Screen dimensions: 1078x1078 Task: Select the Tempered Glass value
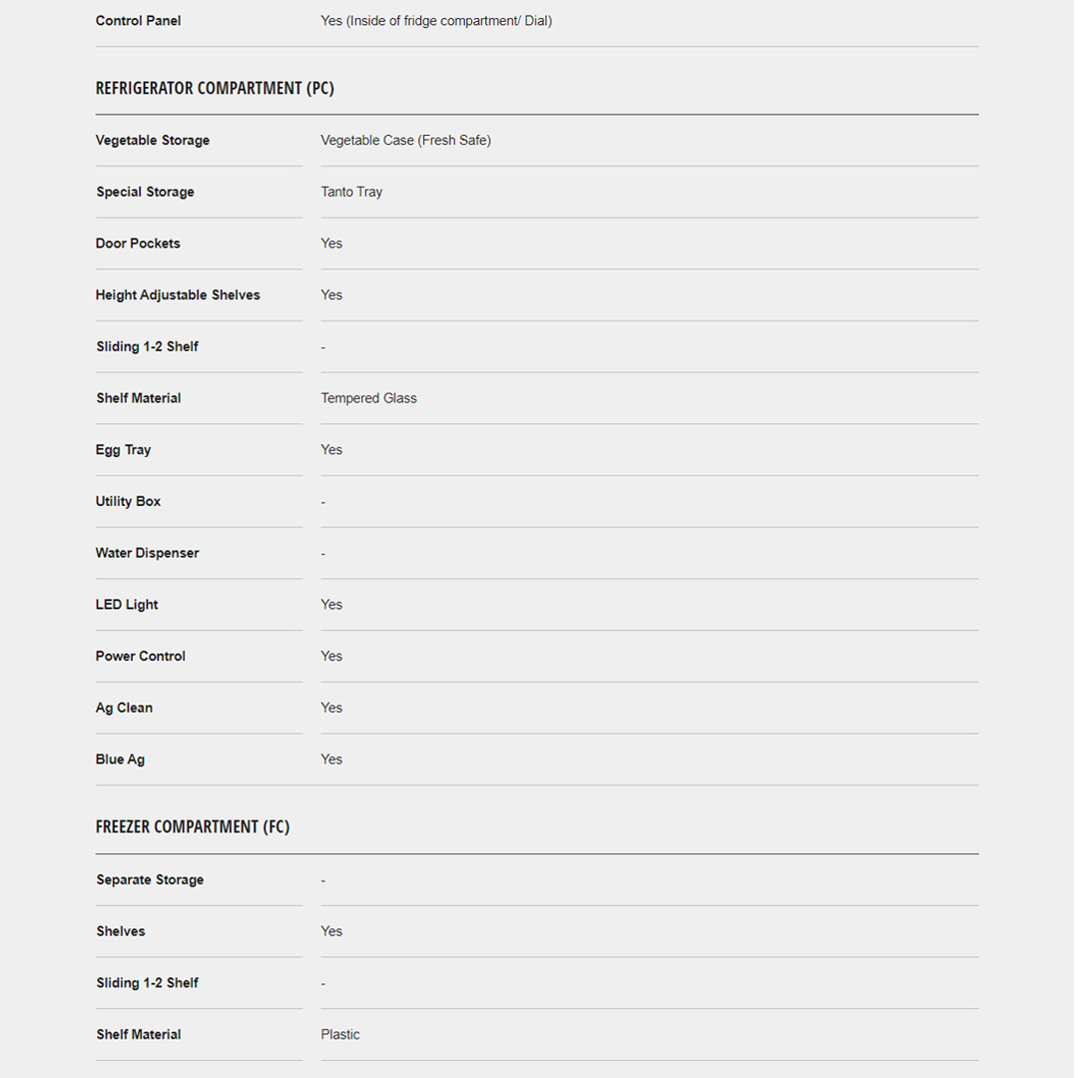[x=368, y=398]
